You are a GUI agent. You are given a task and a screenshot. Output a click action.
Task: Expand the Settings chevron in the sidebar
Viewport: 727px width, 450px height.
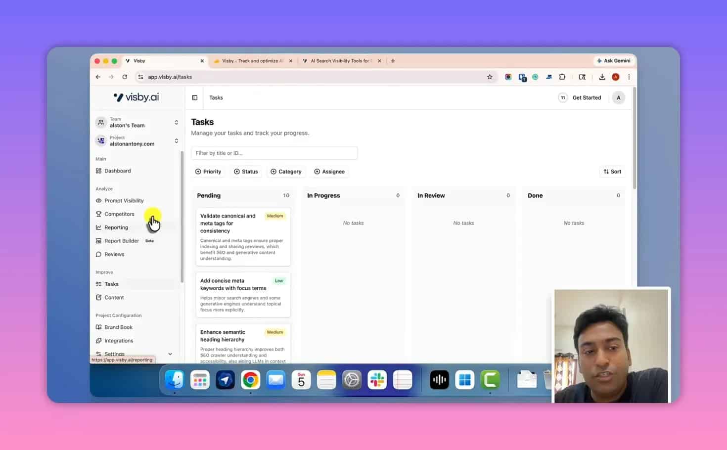point(170,354)
